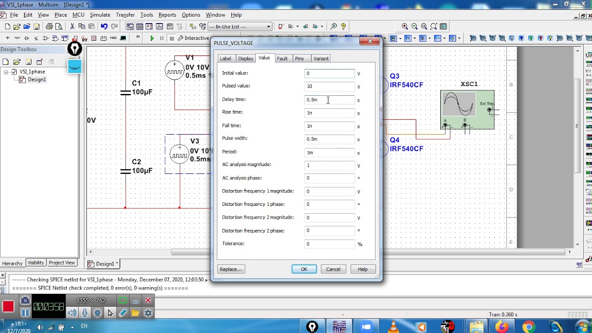Toggle recorder speaker audio icon

(x=72, y=313)
